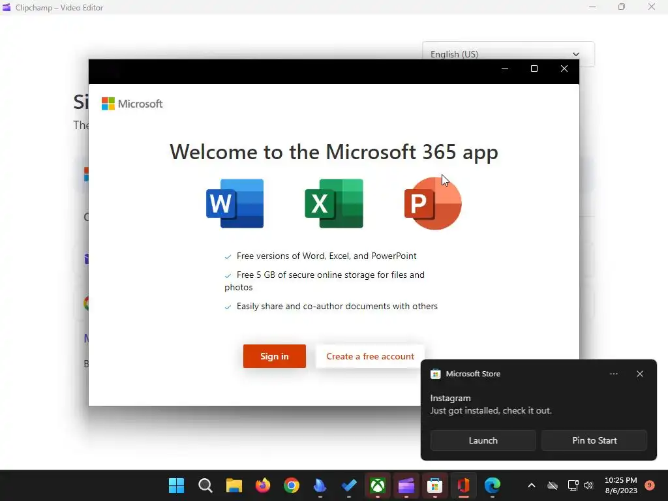Click the 'Welcome to the Microsoft 365 app' heading
Image resolution: width=668 pixels, height=501 pixels.
(x=334, y=152)
